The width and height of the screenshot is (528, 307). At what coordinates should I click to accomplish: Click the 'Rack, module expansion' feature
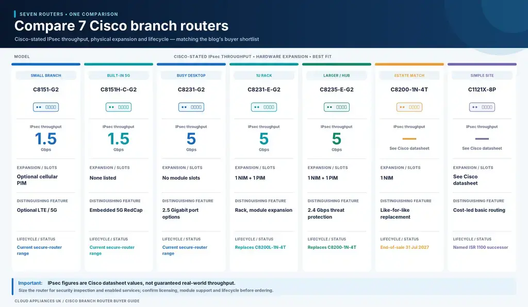pos(263,210)
